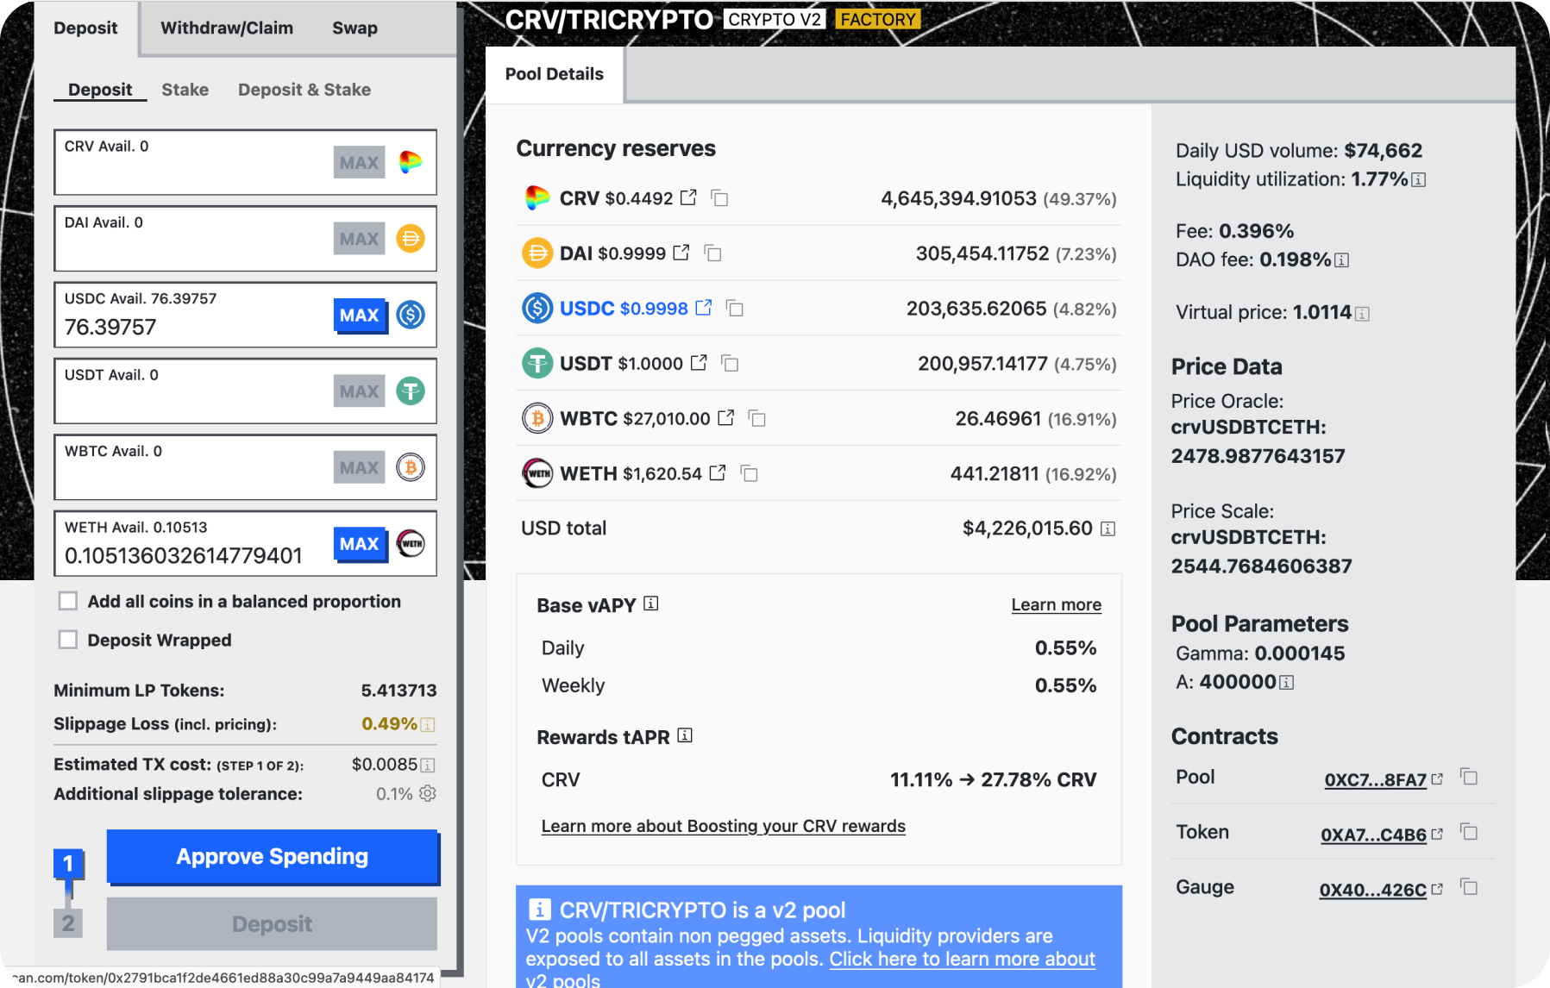
Task: Open WBTC token external link icon
Action: point(726,418)
